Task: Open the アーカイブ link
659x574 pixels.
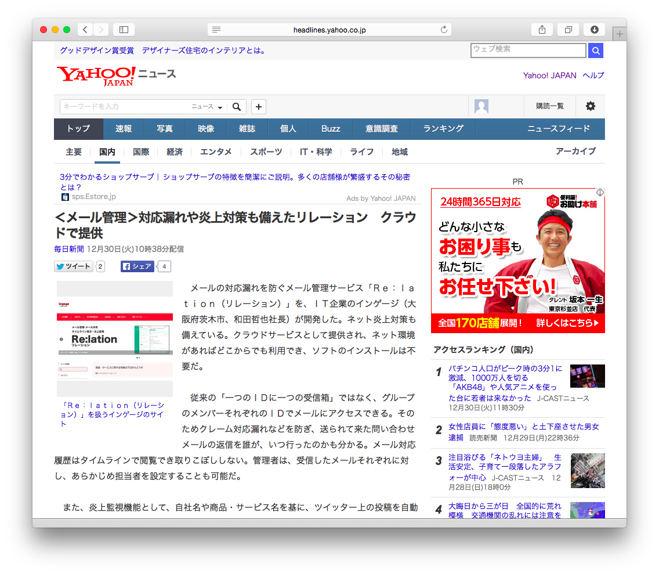Action: coord(576,151)
